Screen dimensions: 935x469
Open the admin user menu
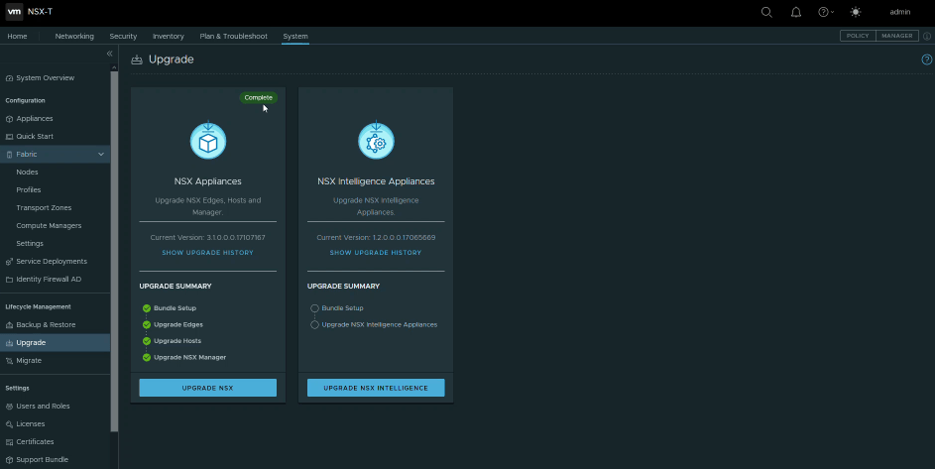(x=899, y=12)
